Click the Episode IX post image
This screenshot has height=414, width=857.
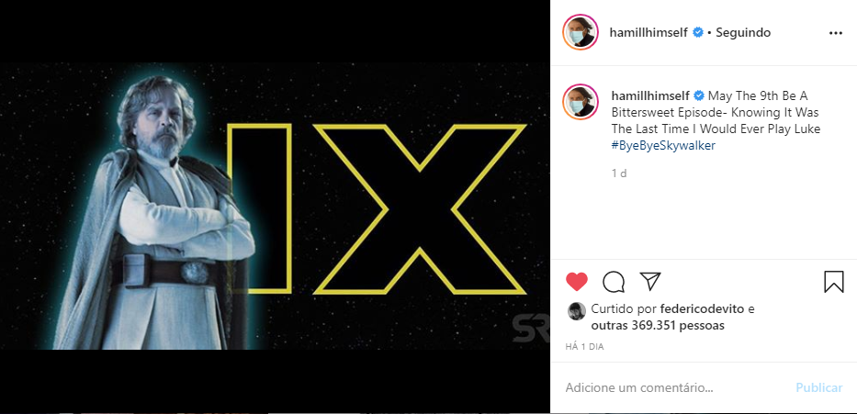pyautogui.click(x=275, y=206)
